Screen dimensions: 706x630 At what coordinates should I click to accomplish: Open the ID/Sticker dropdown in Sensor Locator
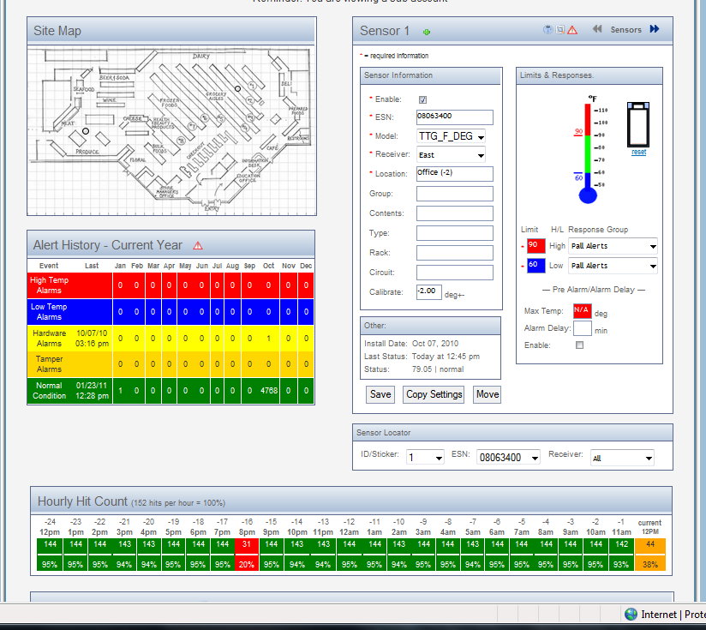click(425, 458)
